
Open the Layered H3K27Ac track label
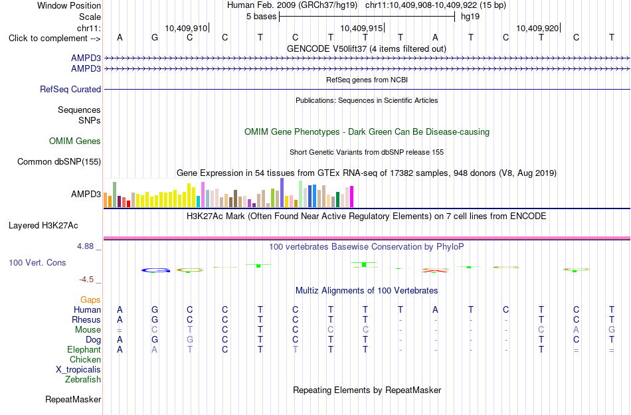[x=43, y=226]
